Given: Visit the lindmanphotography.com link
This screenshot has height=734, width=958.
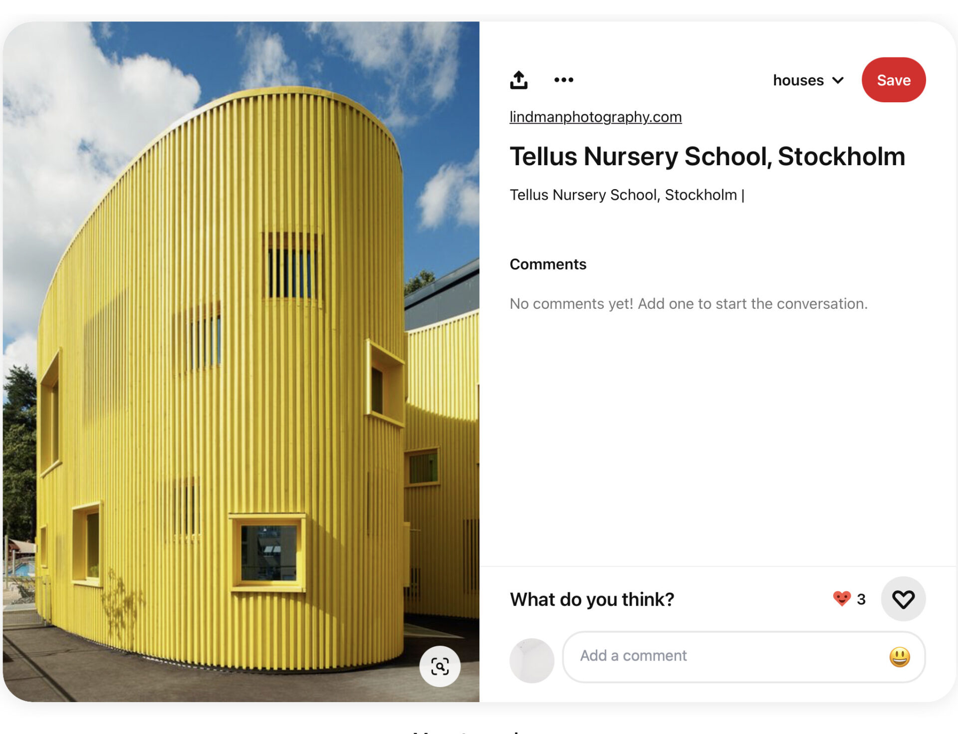Looking at the screenshot, I should (595, 117).
